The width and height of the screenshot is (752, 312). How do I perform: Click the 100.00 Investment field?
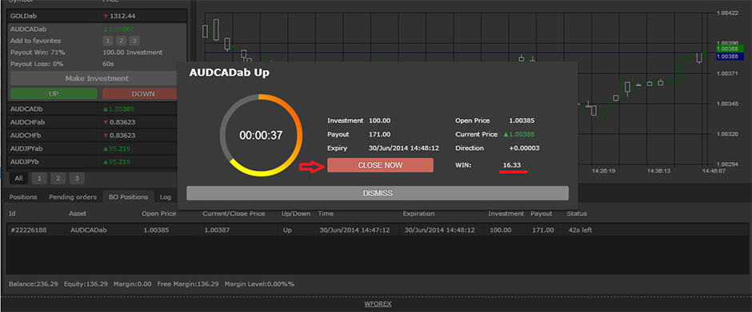tap(132, 52)
